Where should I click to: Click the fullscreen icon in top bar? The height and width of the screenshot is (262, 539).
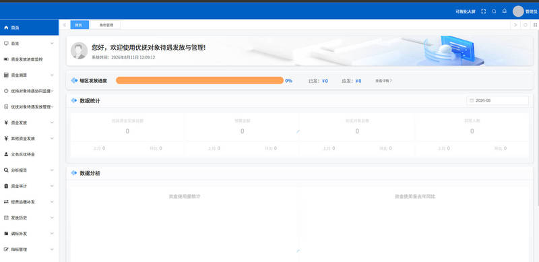click(x=483, y=11)
